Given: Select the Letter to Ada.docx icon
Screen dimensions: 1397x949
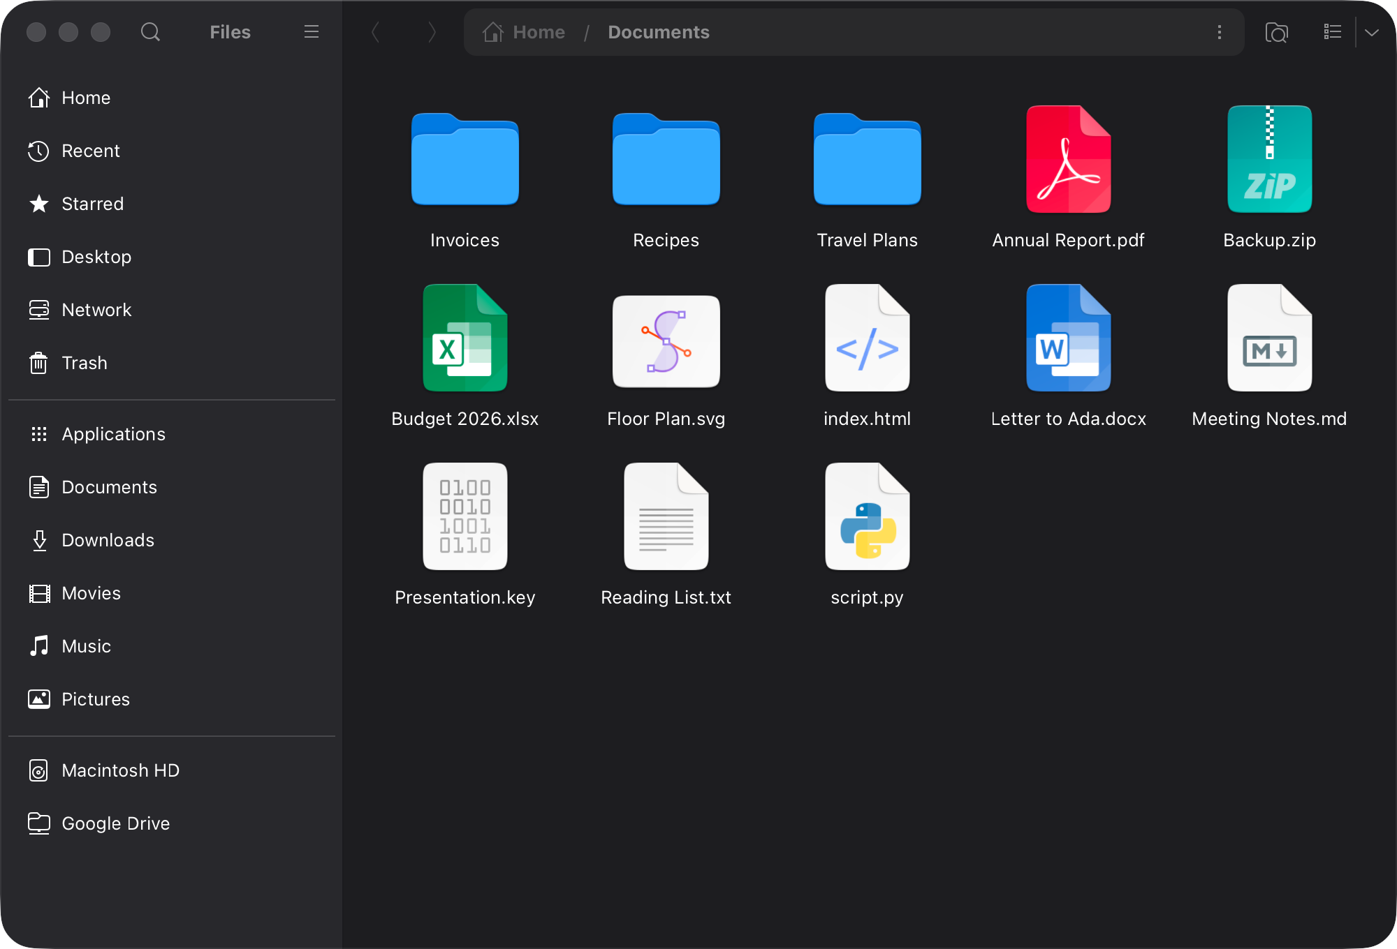Looking at the screenshot, I should (1069, 338).
